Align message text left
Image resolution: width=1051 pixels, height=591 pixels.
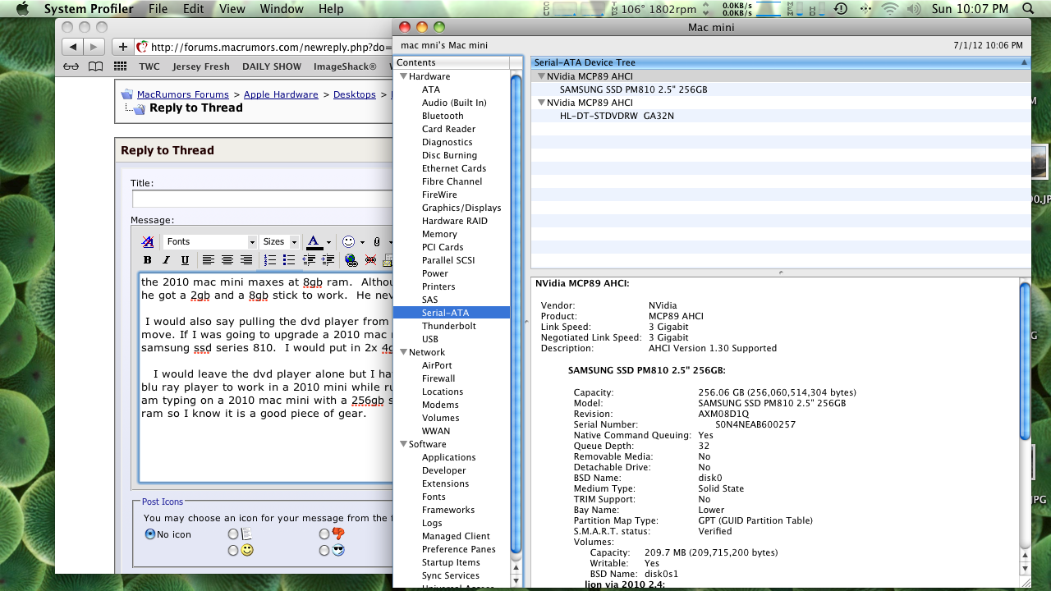point(209,260)
